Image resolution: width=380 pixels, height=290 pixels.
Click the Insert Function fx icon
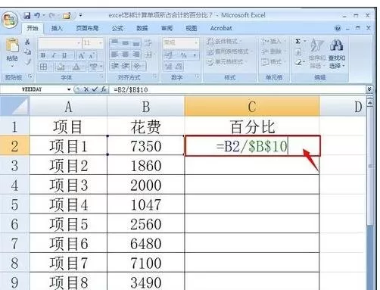click(x=103, y=89)
